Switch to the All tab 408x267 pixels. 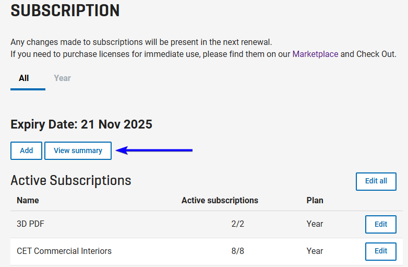[23, 78]
